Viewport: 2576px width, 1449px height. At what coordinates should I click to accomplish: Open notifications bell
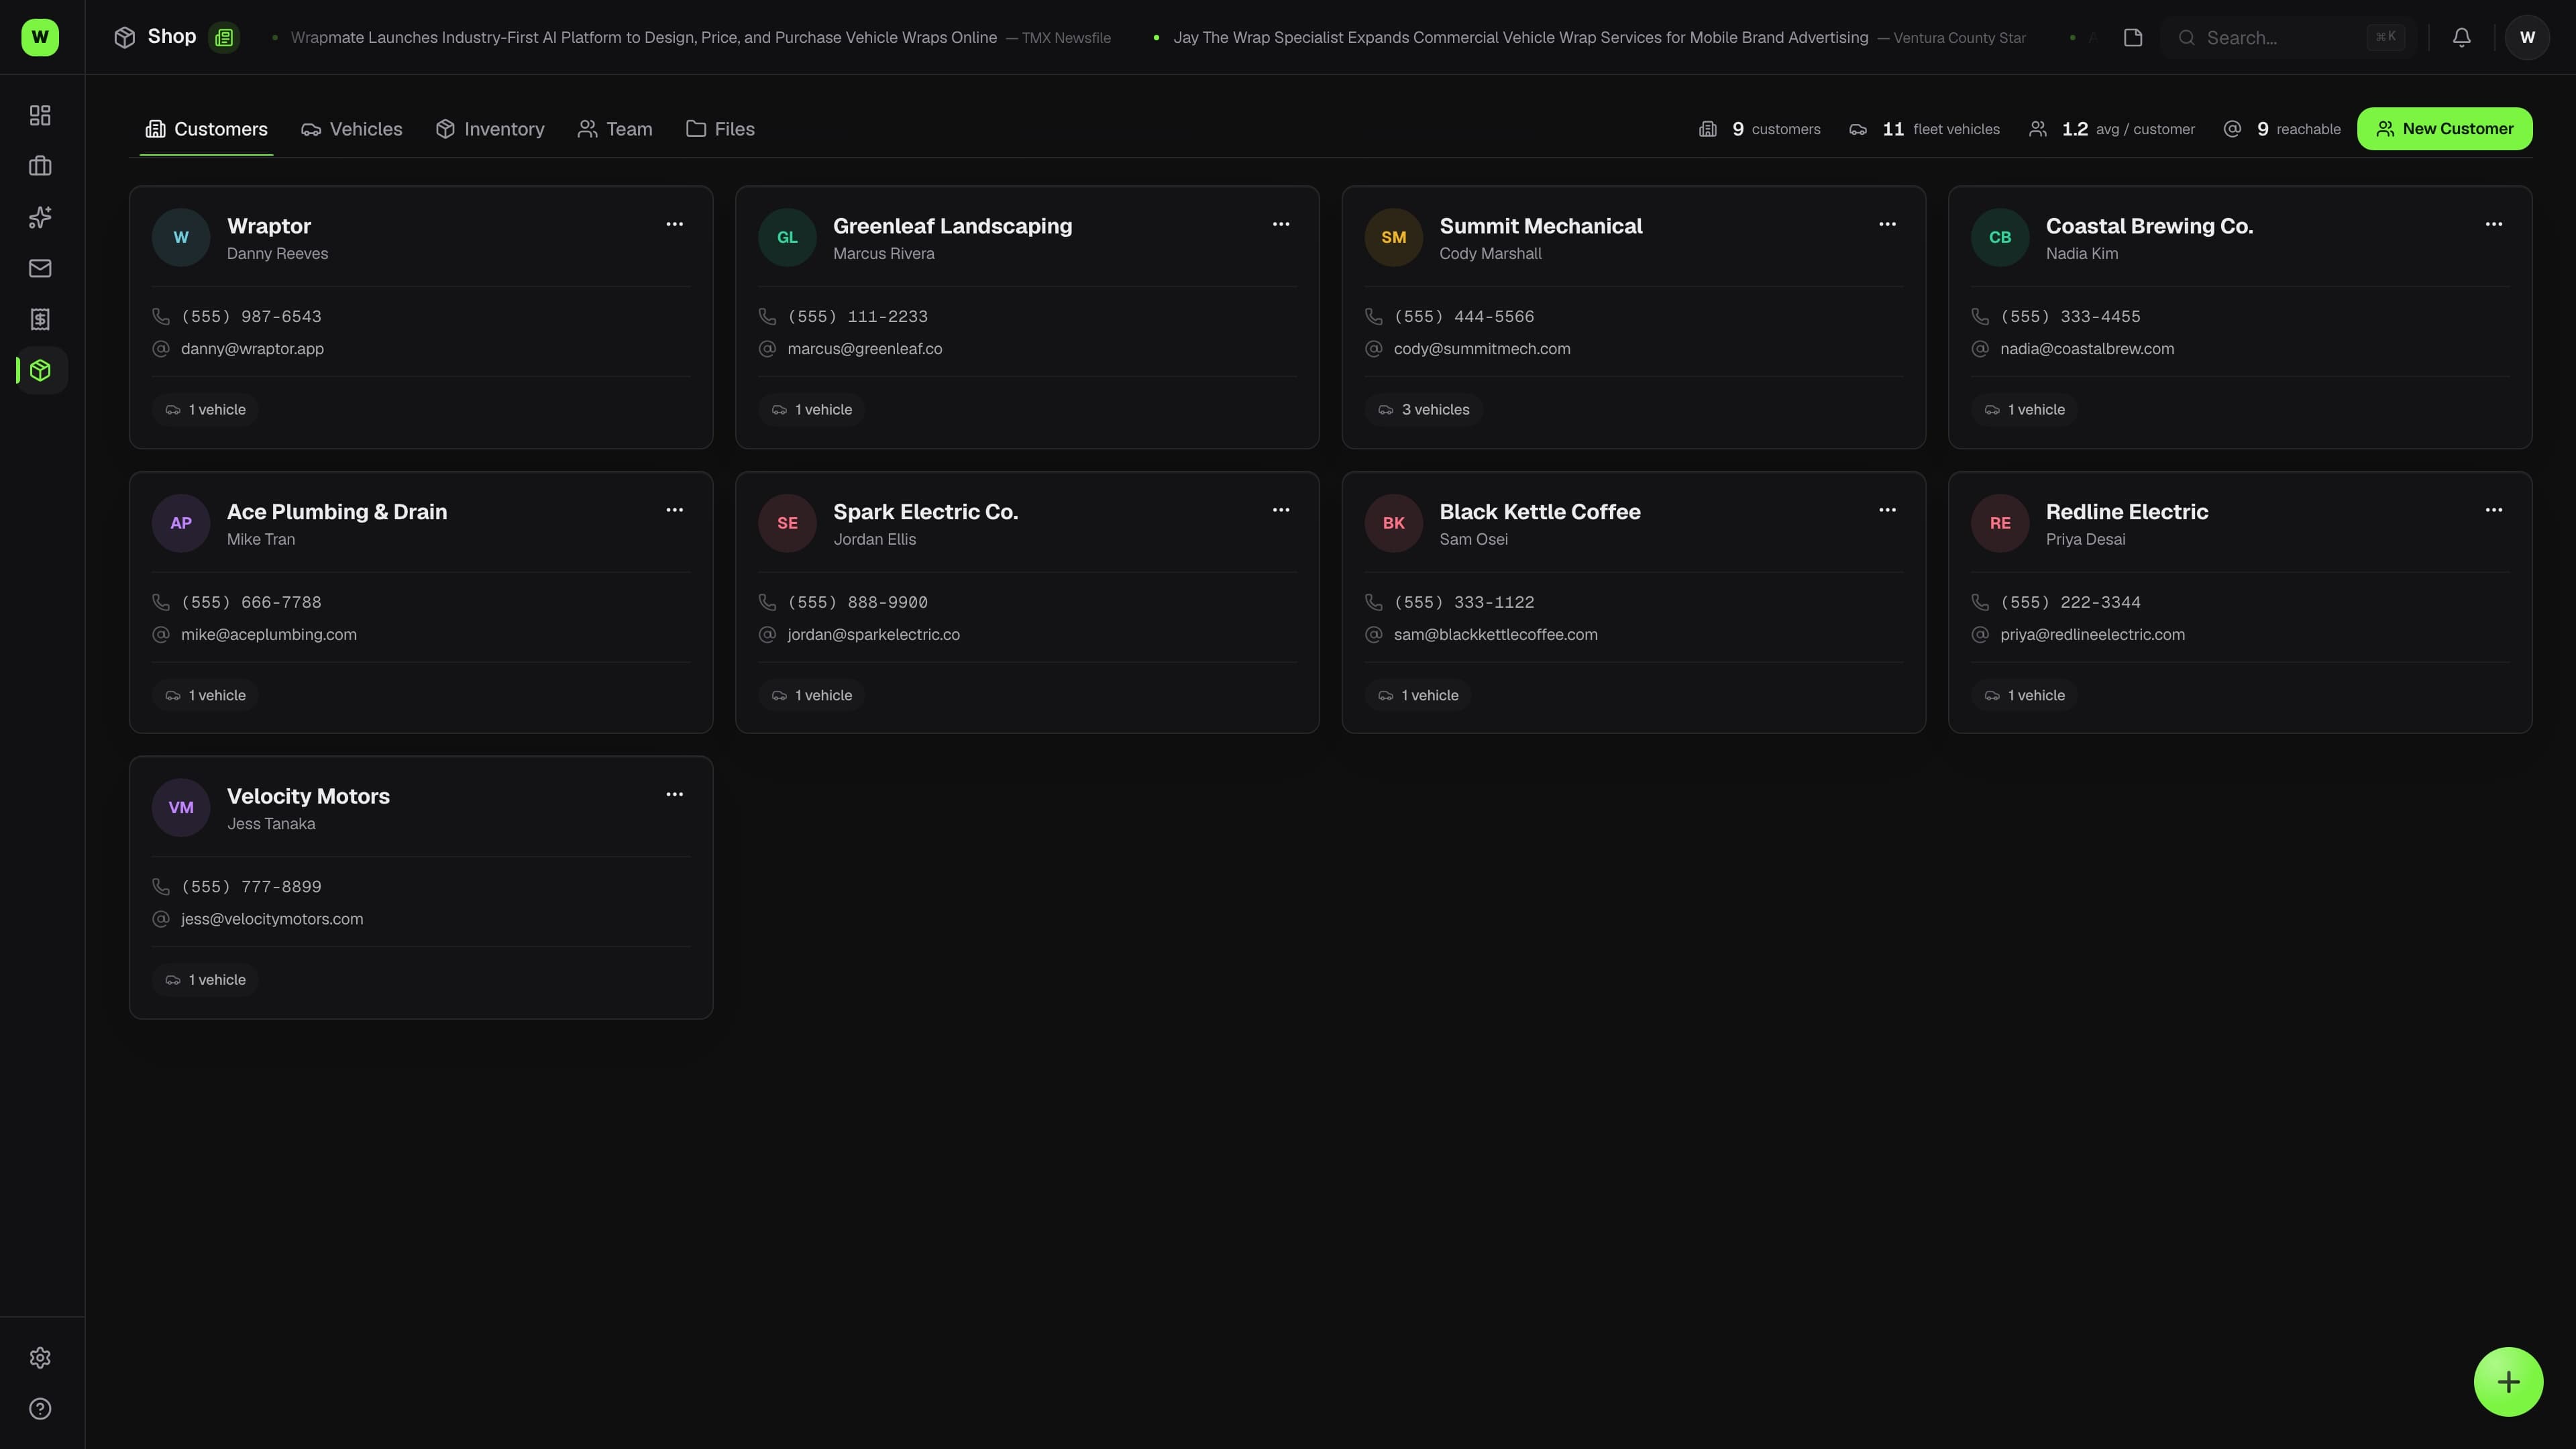pos(2462,37)
